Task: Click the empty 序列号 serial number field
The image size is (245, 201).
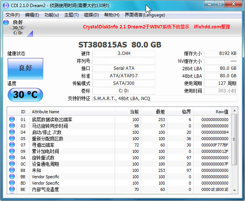Action: [124, 61]
